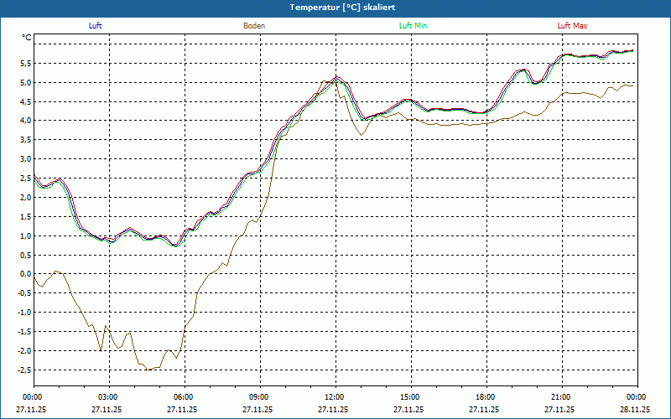Click the 09:00 time label

(258, 397)
